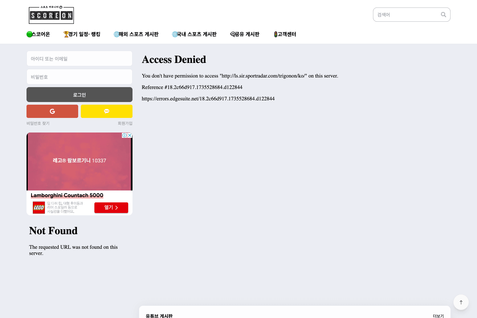This screenshot has width=477, height=318.
Task: Click the ad info icon
Action: click(124, 135)
